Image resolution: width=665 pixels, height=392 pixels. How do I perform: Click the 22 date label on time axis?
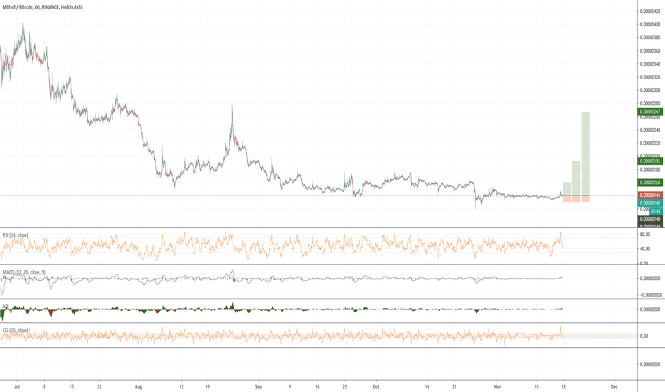(98, 387)
